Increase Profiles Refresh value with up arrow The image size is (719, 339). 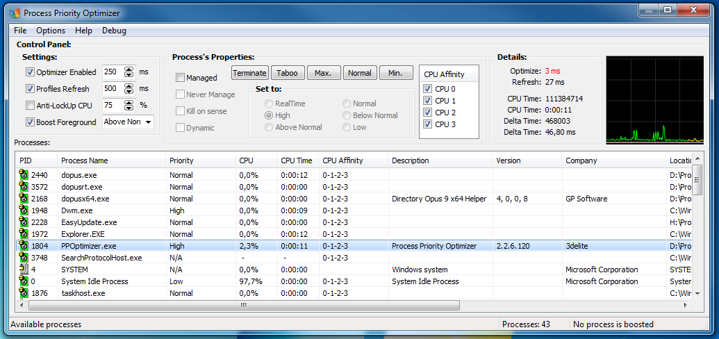(129, 86)
